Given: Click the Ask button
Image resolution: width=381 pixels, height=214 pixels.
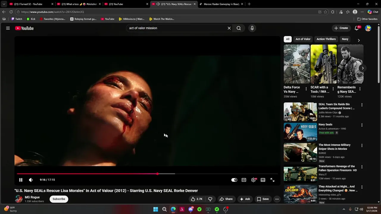Looking at the screenshot, I should [x=245, y=199].
